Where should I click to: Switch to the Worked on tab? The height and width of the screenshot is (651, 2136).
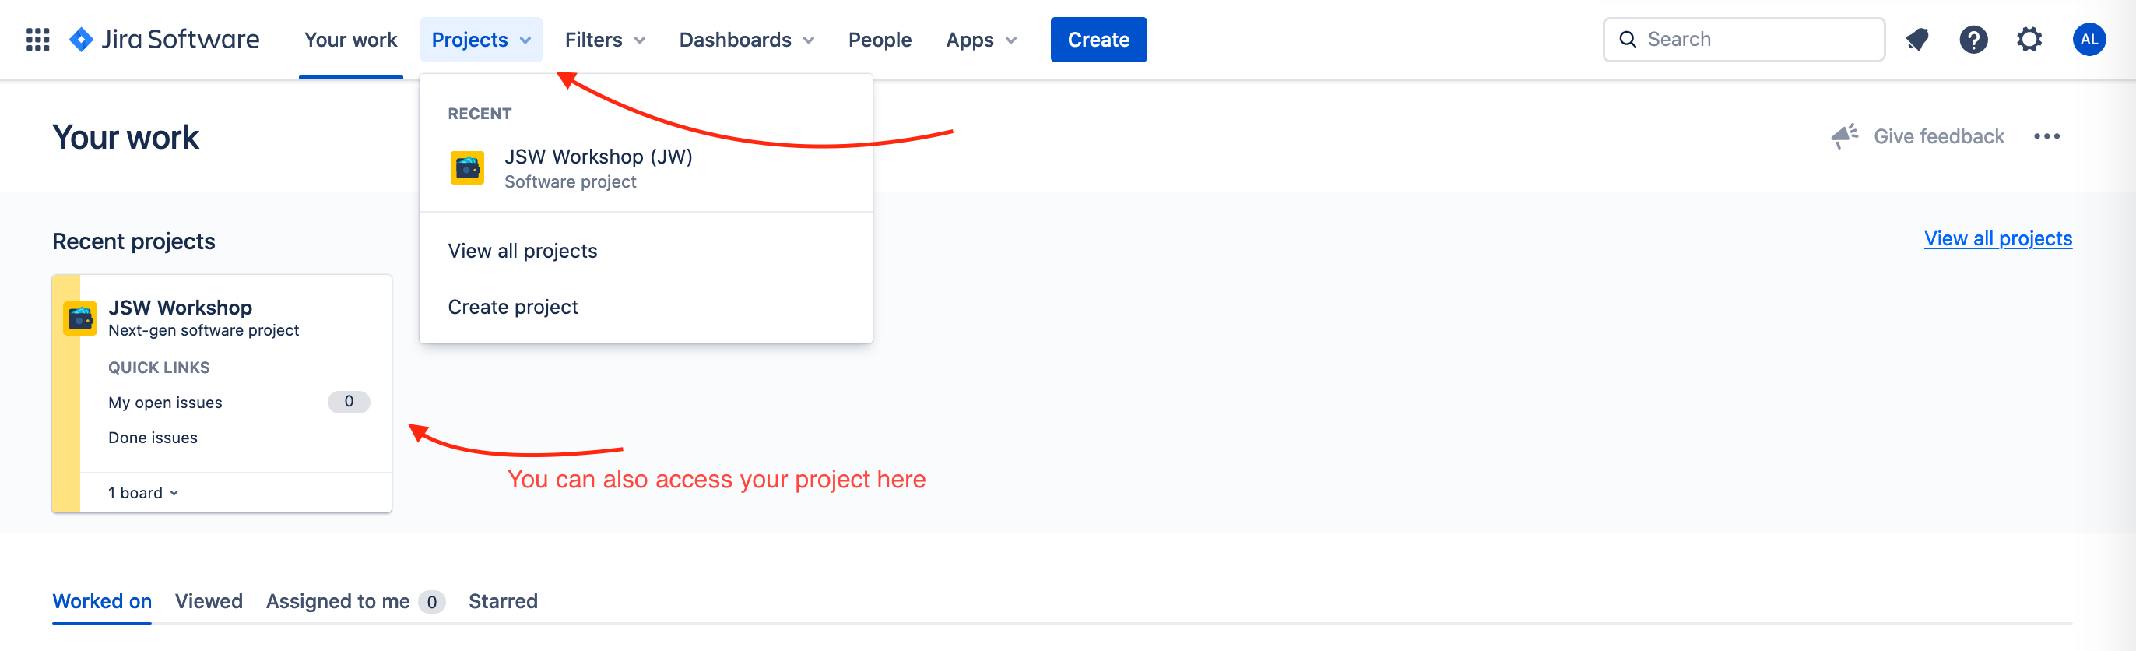[102, 601]
